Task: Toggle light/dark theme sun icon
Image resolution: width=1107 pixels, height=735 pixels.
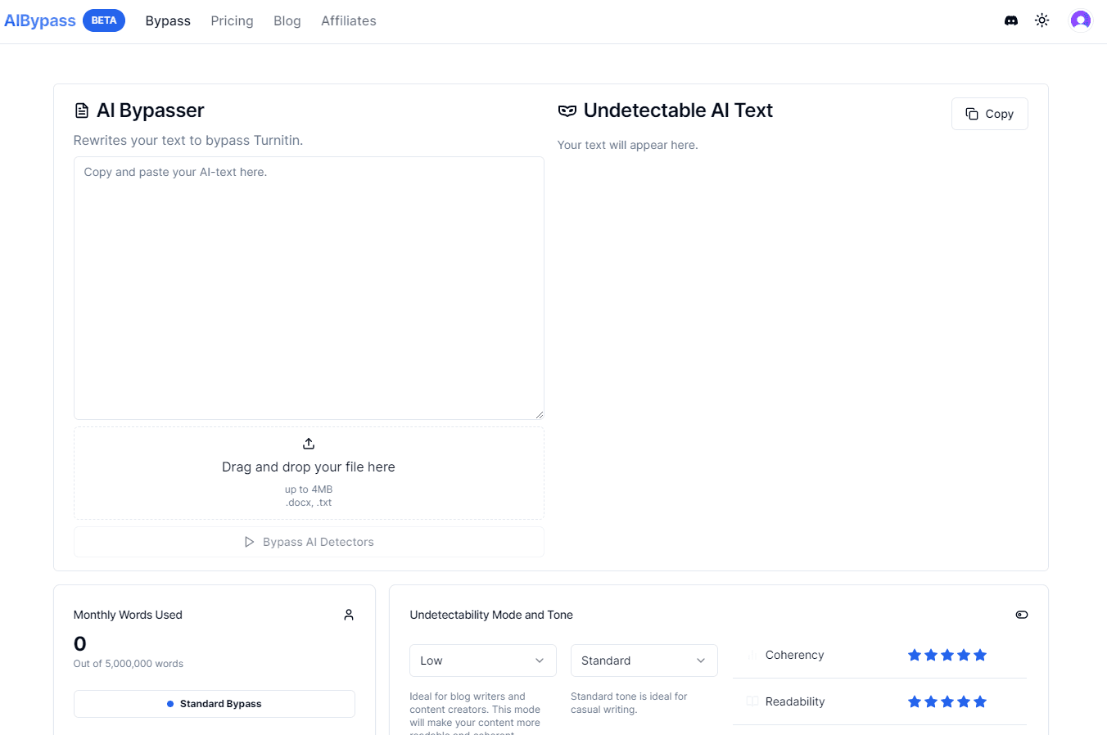Action: [1041, 20]
